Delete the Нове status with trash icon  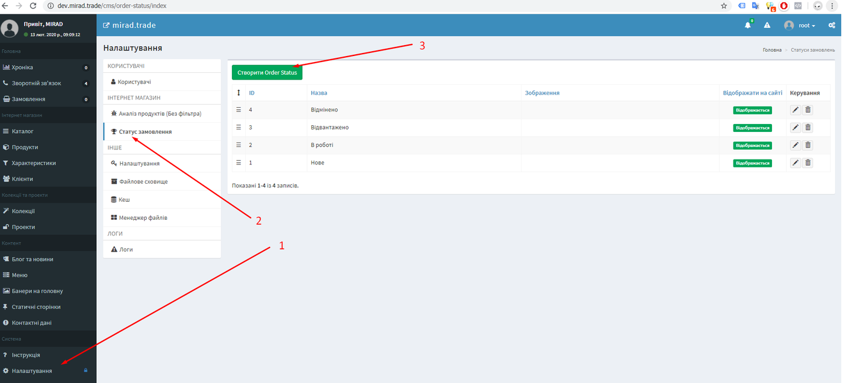(808, 163)
